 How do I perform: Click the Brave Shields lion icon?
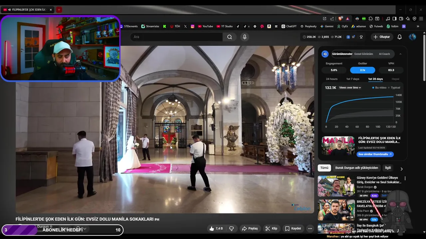340,19
